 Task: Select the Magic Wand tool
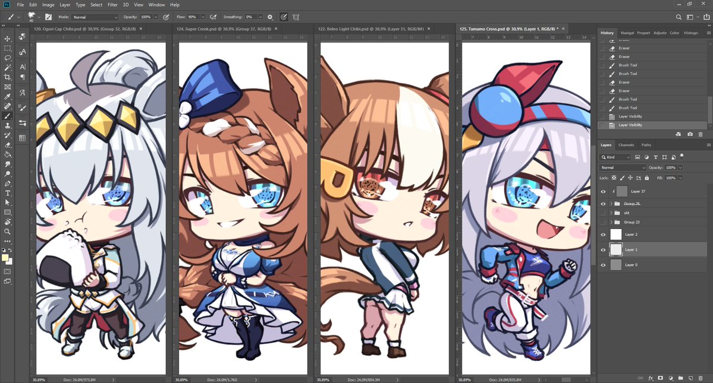(x=7, y=68)
